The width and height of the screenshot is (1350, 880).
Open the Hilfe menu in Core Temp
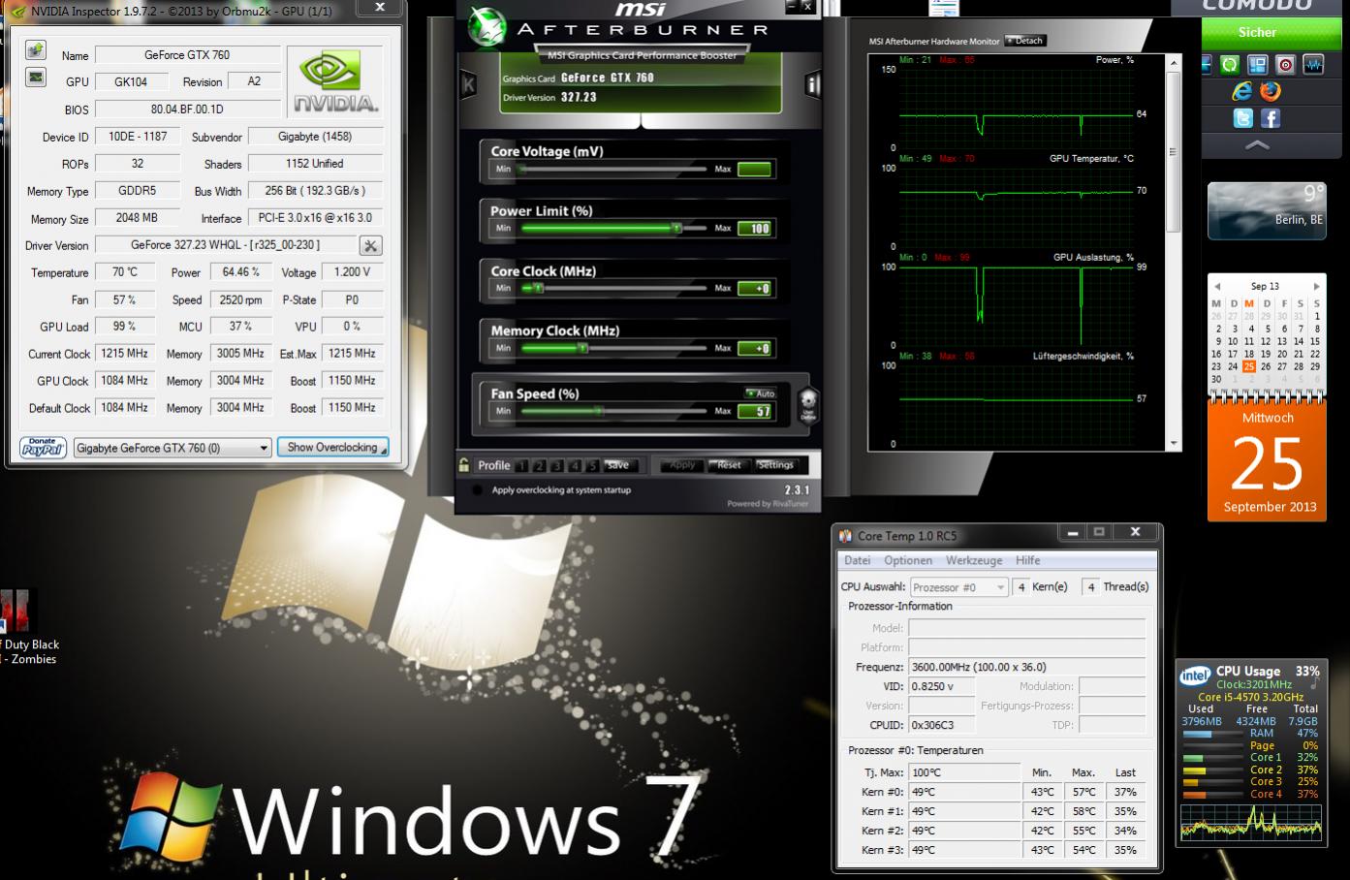(x=1028, y=560)
